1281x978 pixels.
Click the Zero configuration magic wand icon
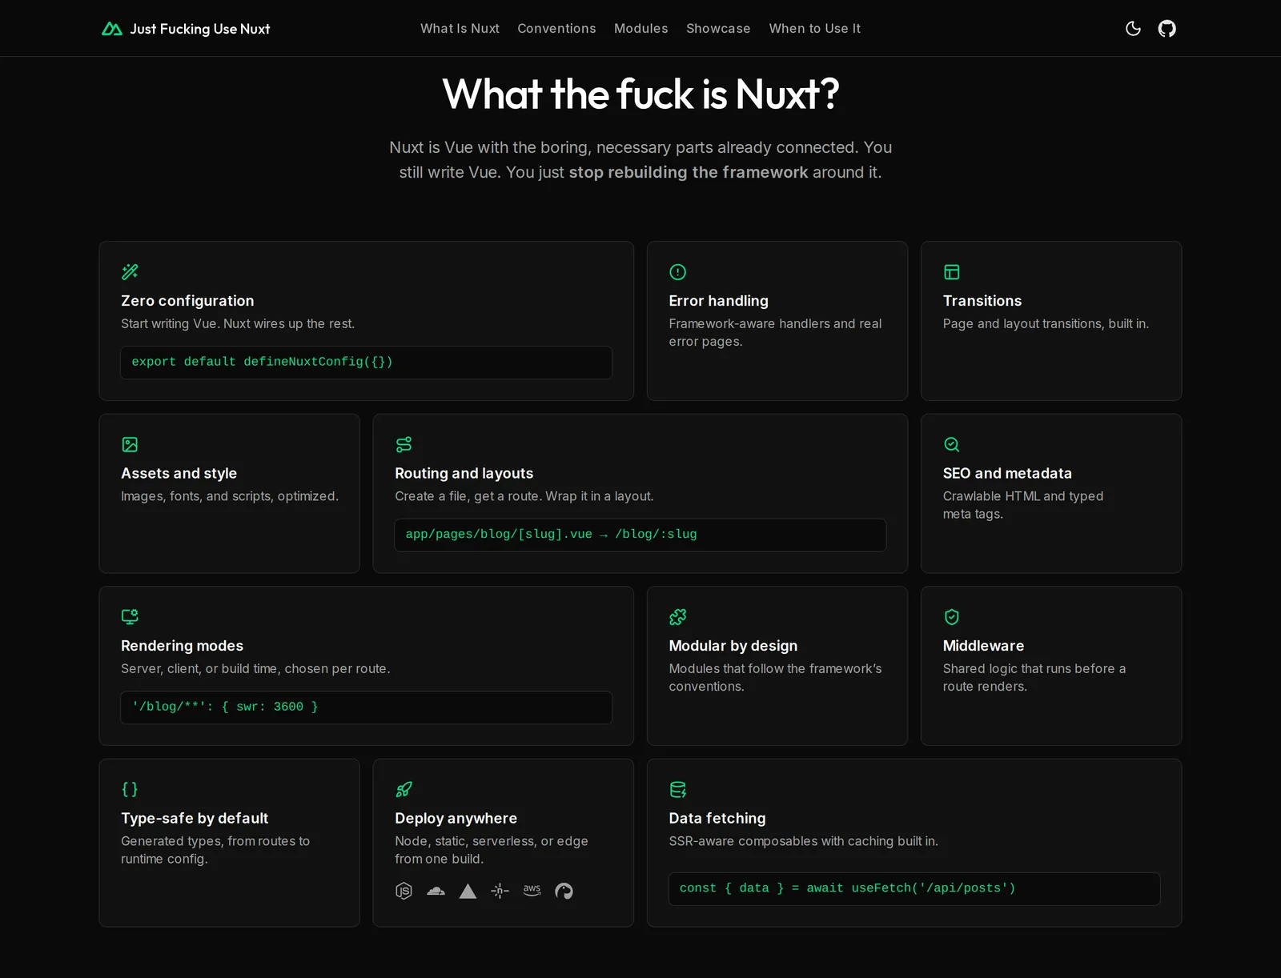pos(130,272)
